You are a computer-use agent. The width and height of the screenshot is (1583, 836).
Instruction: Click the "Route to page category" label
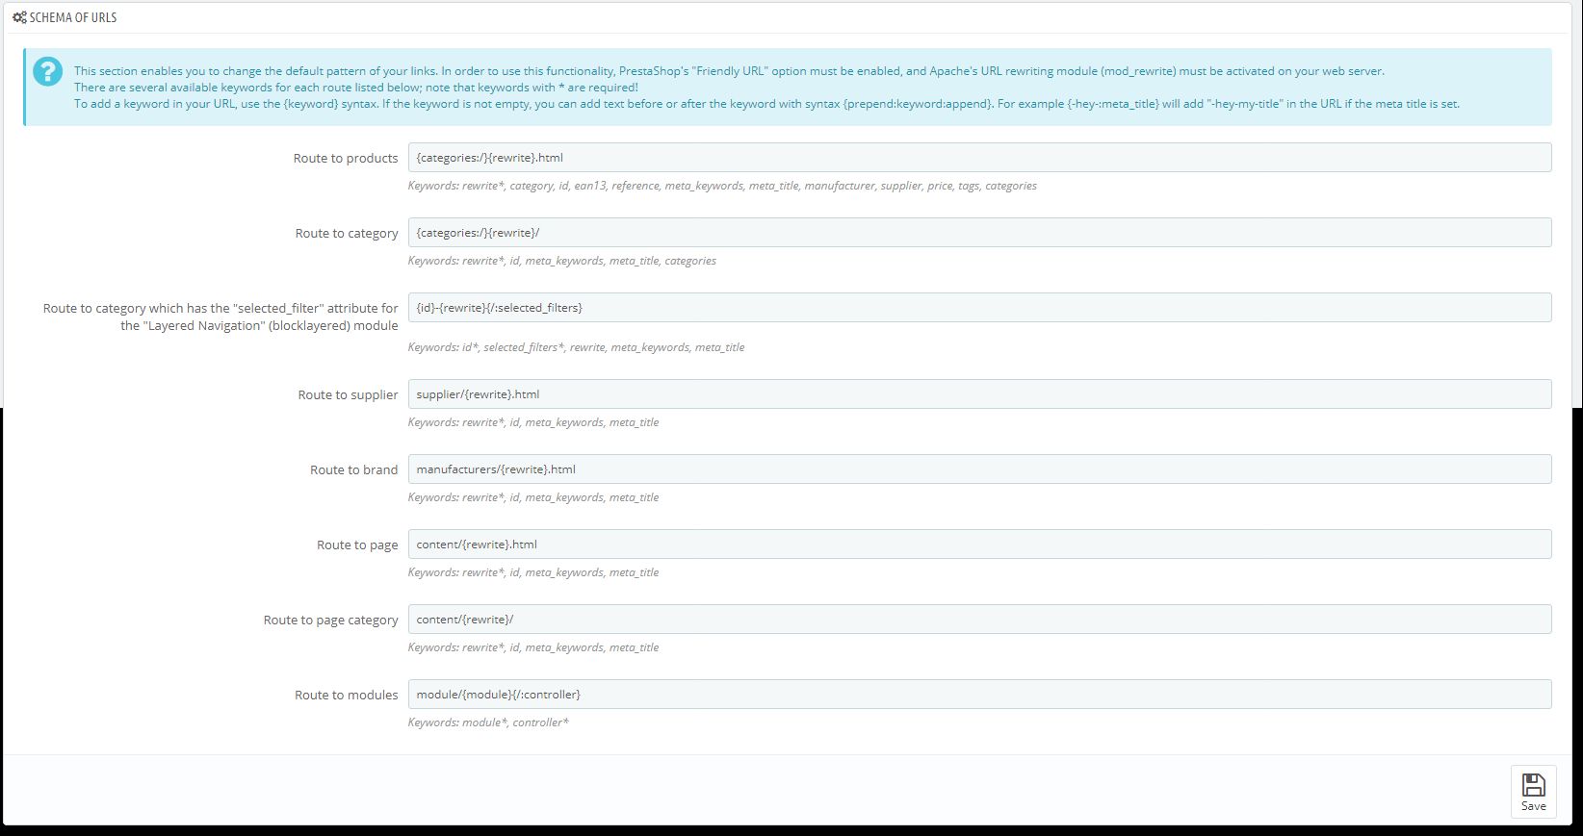point(330,620)
